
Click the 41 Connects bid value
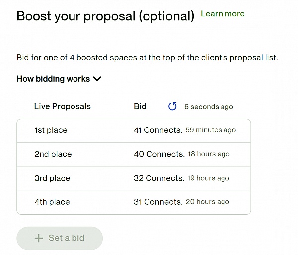coord(157,130)
